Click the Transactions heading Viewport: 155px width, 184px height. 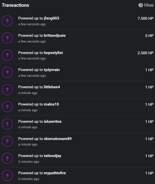coord(15,5)
